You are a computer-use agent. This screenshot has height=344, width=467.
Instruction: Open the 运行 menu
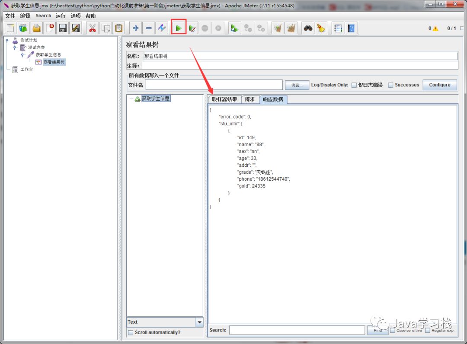click(x=61, y=16)
